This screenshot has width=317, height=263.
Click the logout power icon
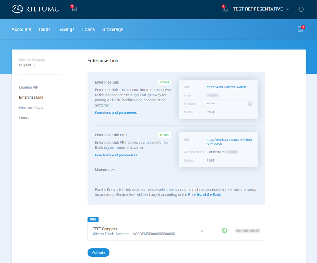(301, 9)
